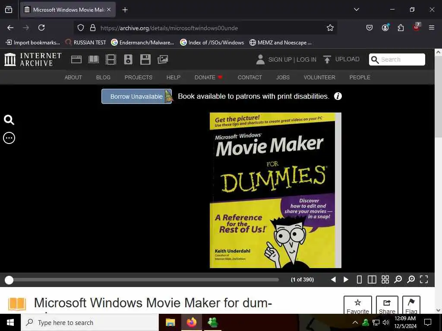The width and height of the screenshot is (442, 331).
Task: Open PROJECTS menu item
Action: 139,78
